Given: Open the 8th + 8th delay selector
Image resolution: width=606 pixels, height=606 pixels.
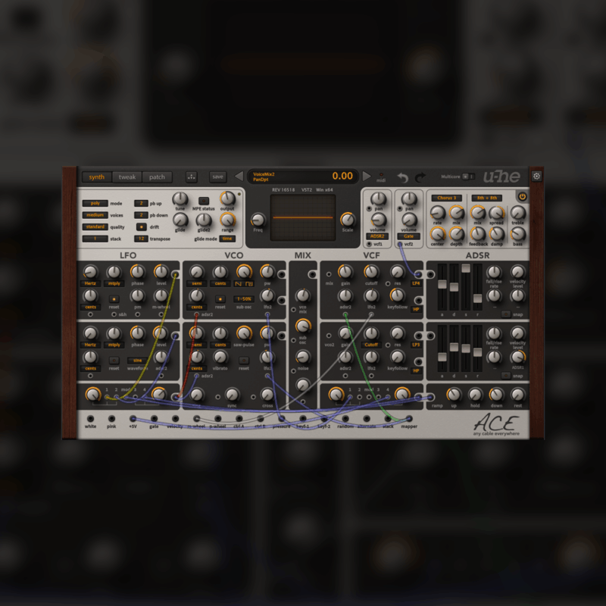Looking at the screenshot, I should coord(486,198).
